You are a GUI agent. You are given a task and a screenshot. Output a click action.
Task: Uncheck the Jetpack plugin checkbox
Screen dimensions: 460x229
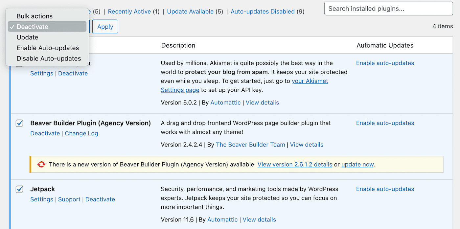click(x=19, y=189)
